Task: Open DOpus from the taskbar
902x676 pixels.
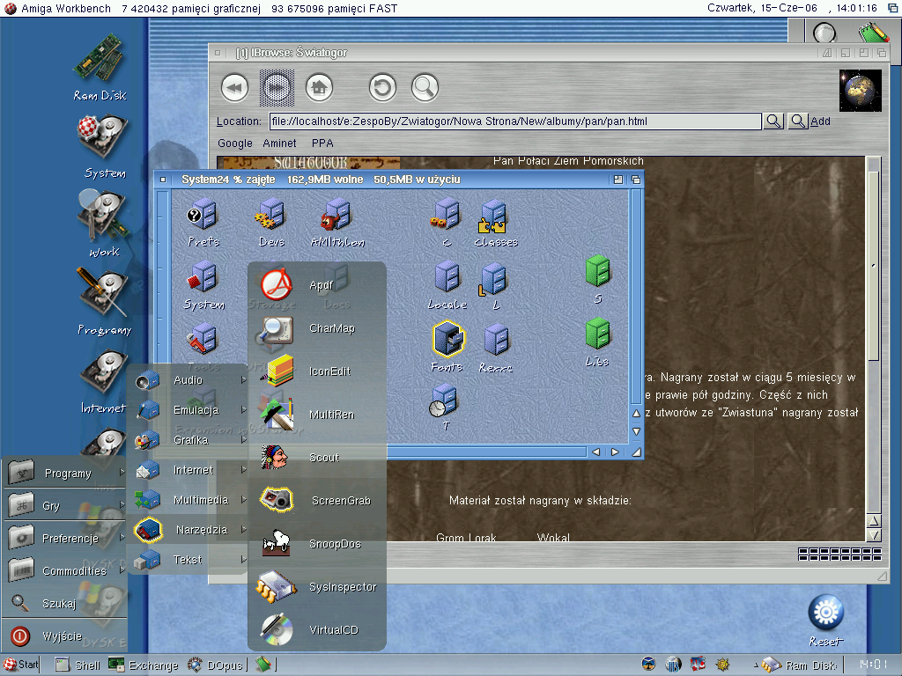Action: [215, 665]
